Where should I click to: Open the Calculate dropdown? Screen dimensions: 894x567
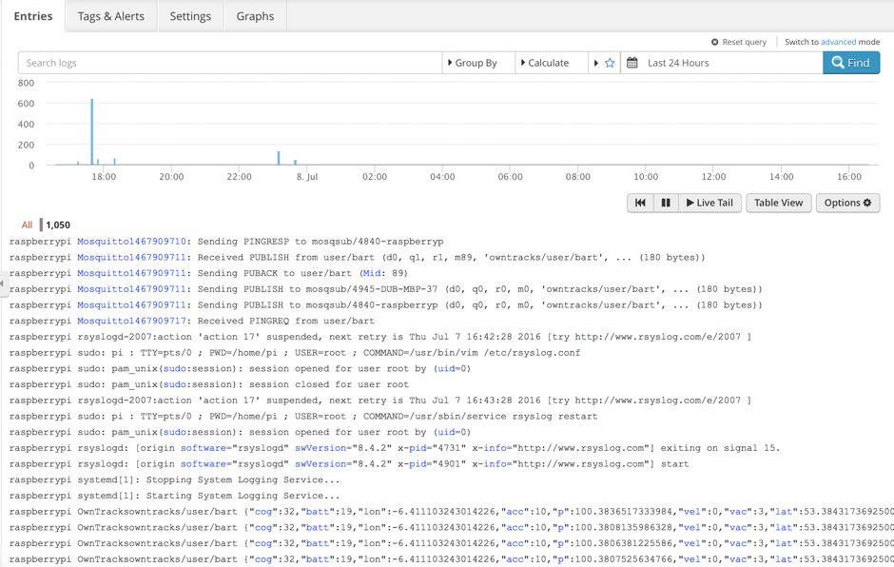point(545,63)
